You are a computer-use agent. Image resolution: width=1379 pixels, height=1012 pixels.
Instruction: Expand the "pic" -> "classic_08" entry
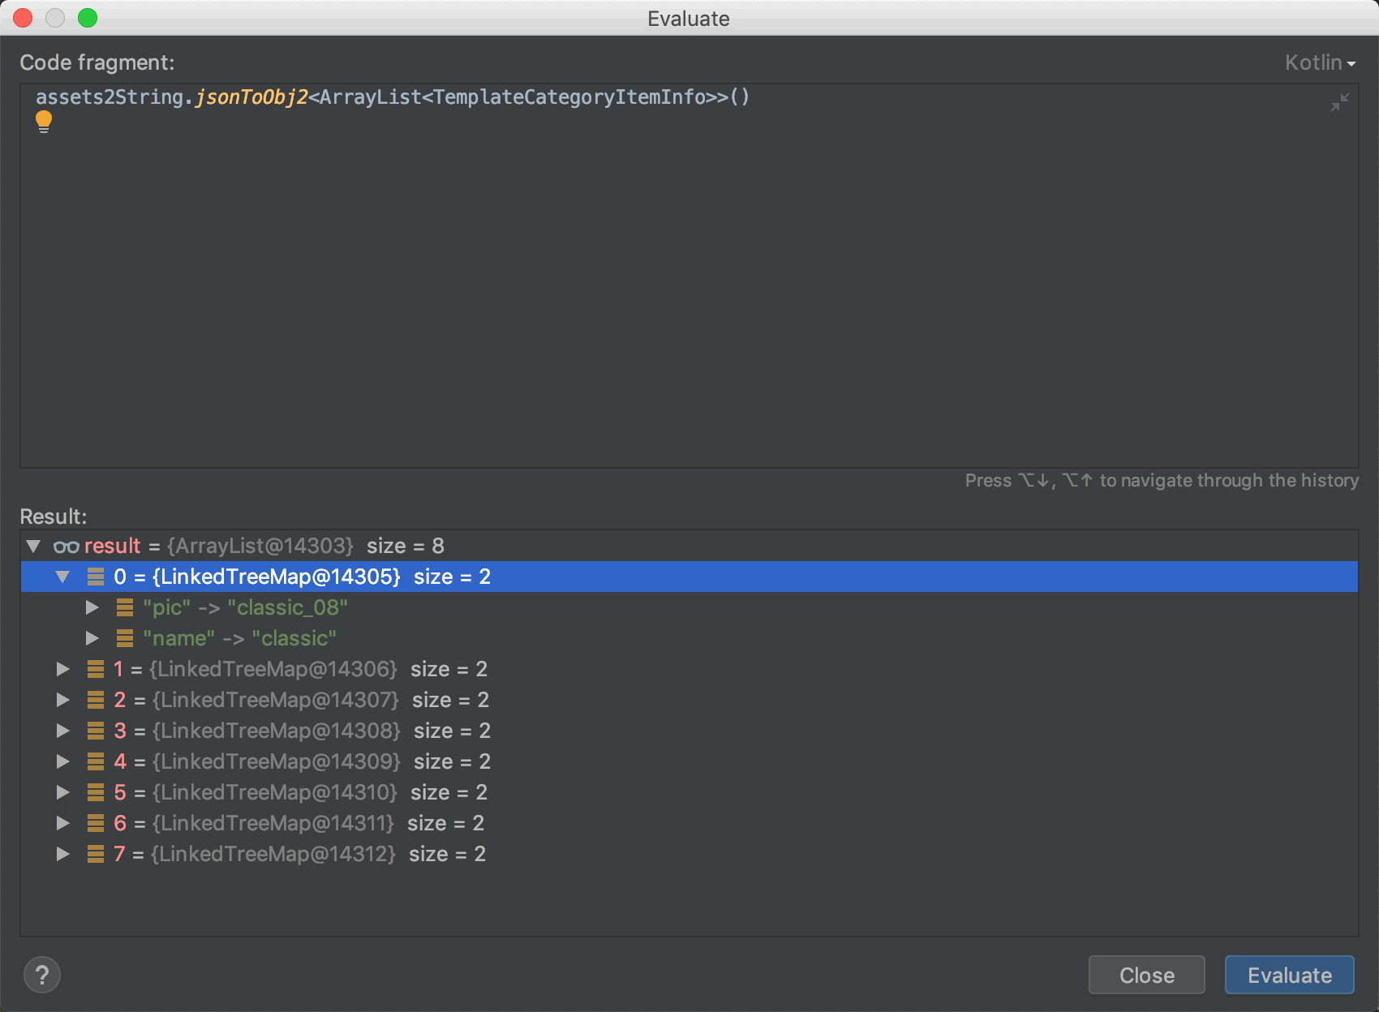92,607
